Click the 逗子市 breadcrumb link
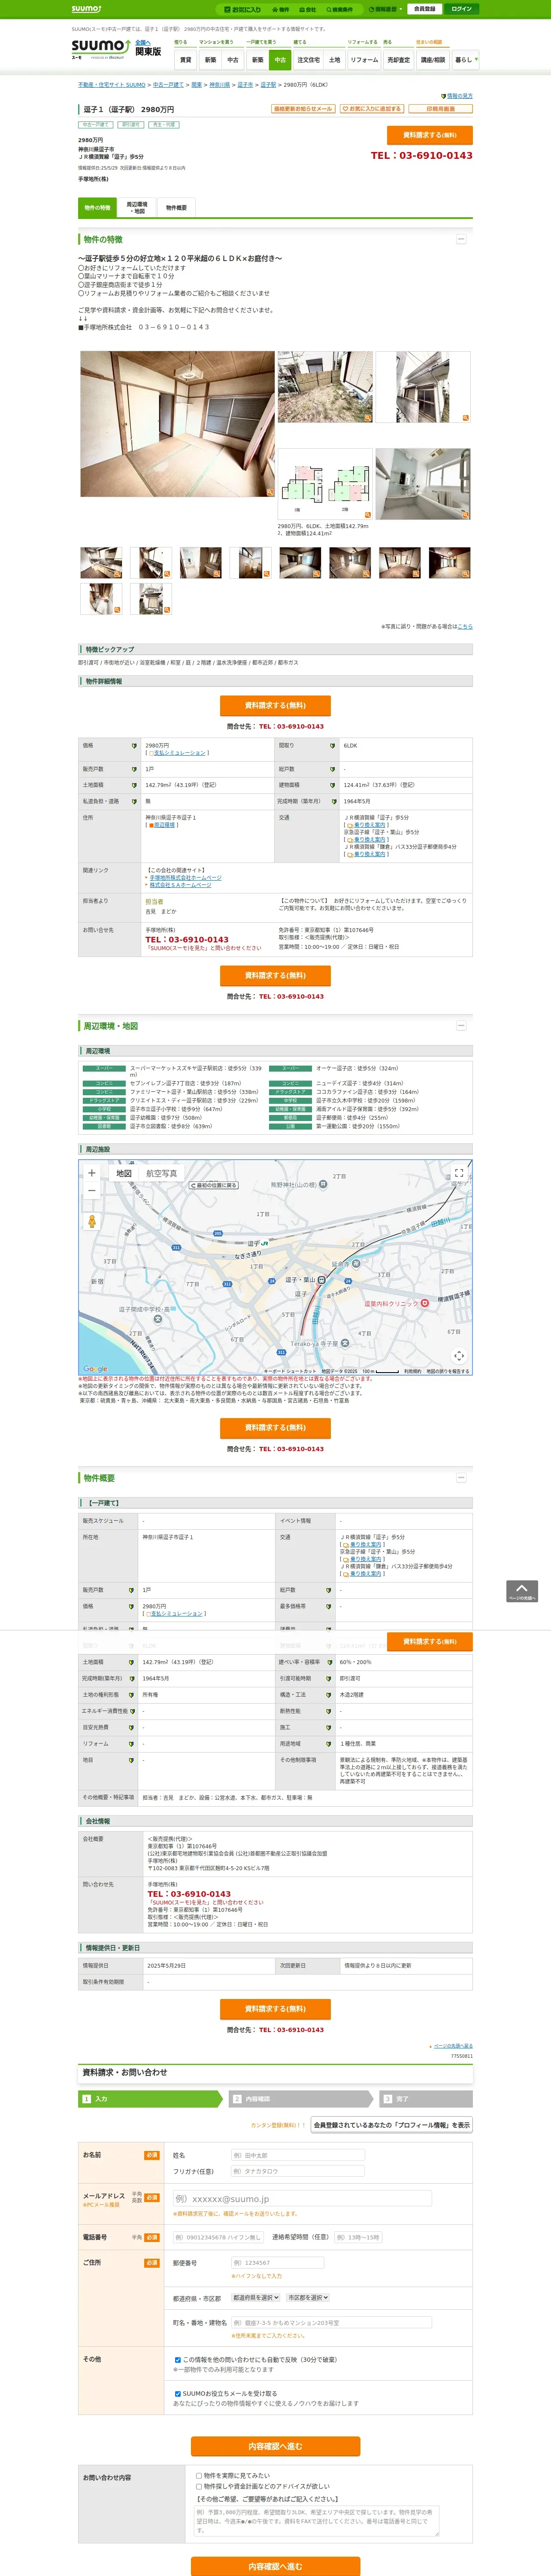551x2576 pixels. tap(245, 85)
